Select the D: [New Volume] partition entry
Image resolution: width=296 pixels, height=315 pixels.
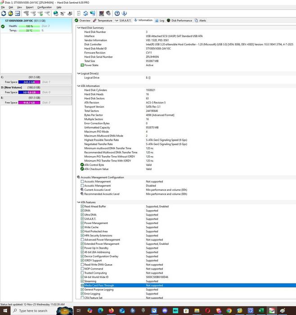(36, 90)
